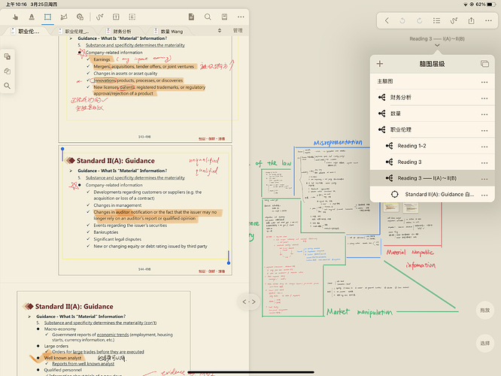Select Standard II(A): Guidance node entry
The height and width of the screenshot is (376, 501).
pos(432,194)
